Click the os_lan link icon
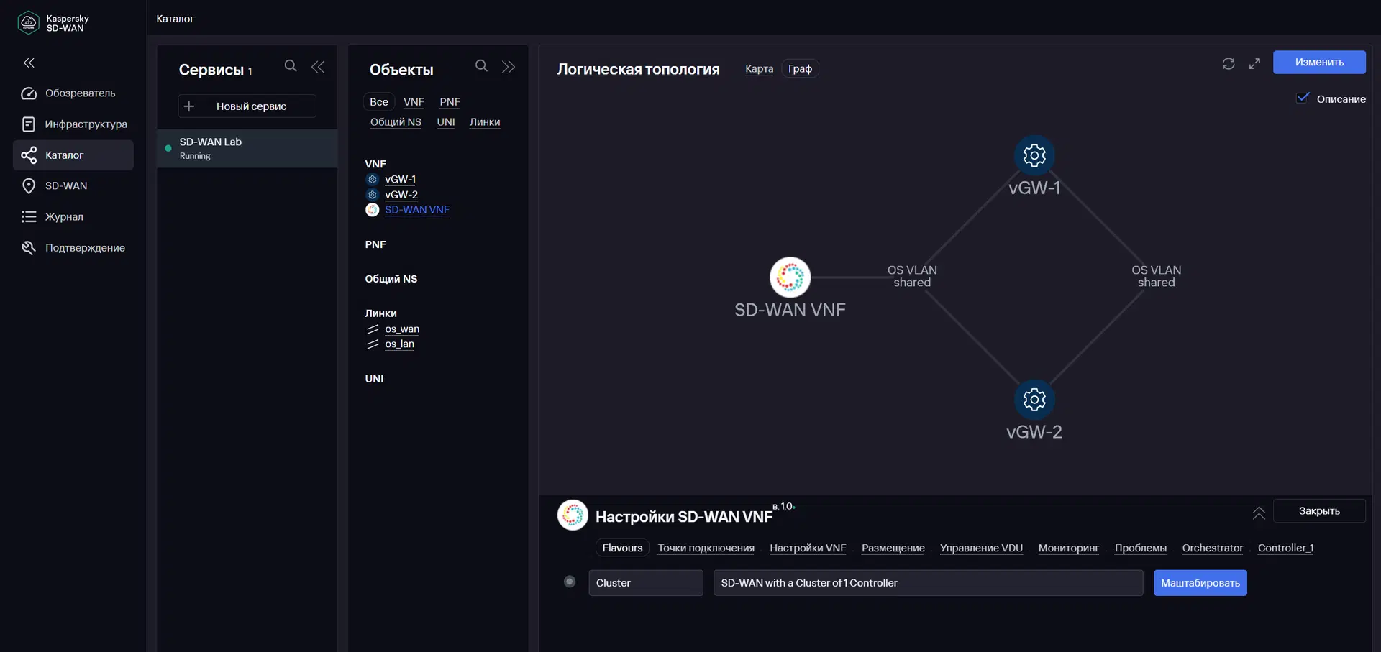This screenshot has width=1381, height=652. 373,344
